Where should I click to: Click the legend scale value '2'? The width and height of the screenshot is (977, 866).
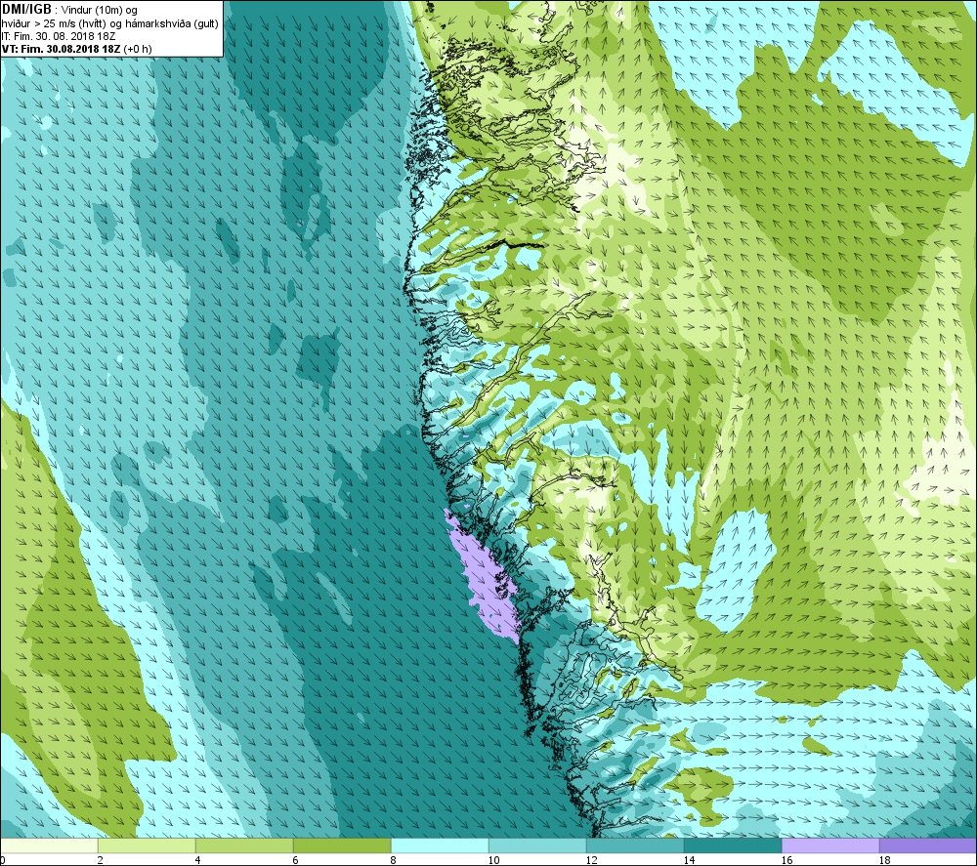(100, 860)
